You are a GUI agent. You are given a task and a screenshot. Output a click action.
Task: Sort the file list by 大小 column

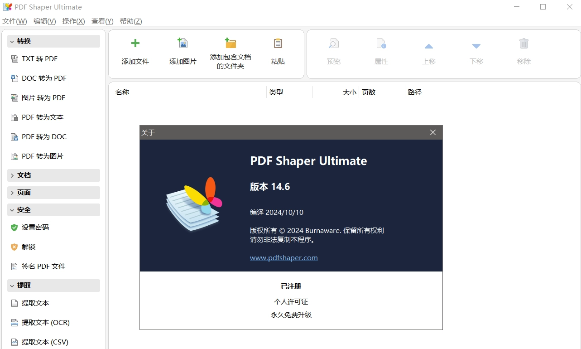point(336,92)
